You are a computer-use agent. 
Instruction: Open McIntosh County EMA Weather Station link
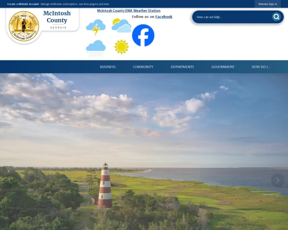[x=129, y=11]
